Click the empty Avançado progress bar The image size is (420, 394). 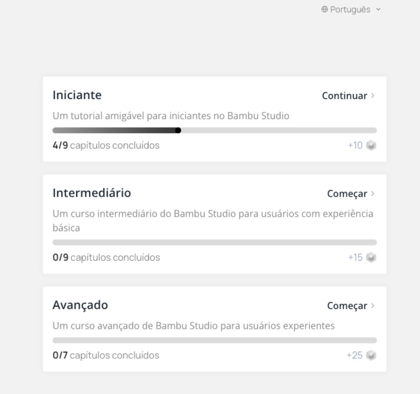click(x=215, y=340)
